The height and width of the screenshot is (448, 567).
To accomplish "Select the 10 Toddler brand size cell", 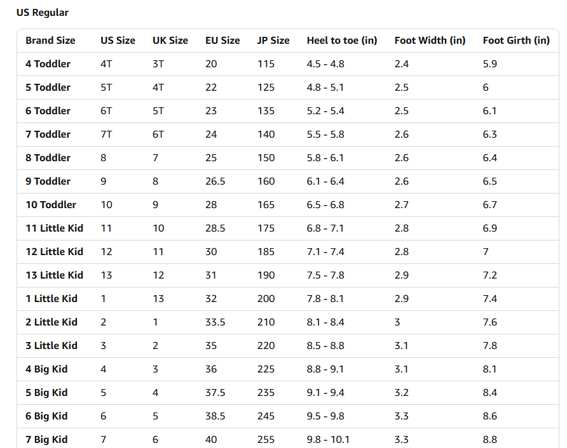I will pyautogui.click(x=51, y=204).
